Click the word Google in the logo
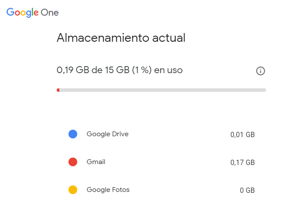 pyautogui.click(x=23, y=13)
